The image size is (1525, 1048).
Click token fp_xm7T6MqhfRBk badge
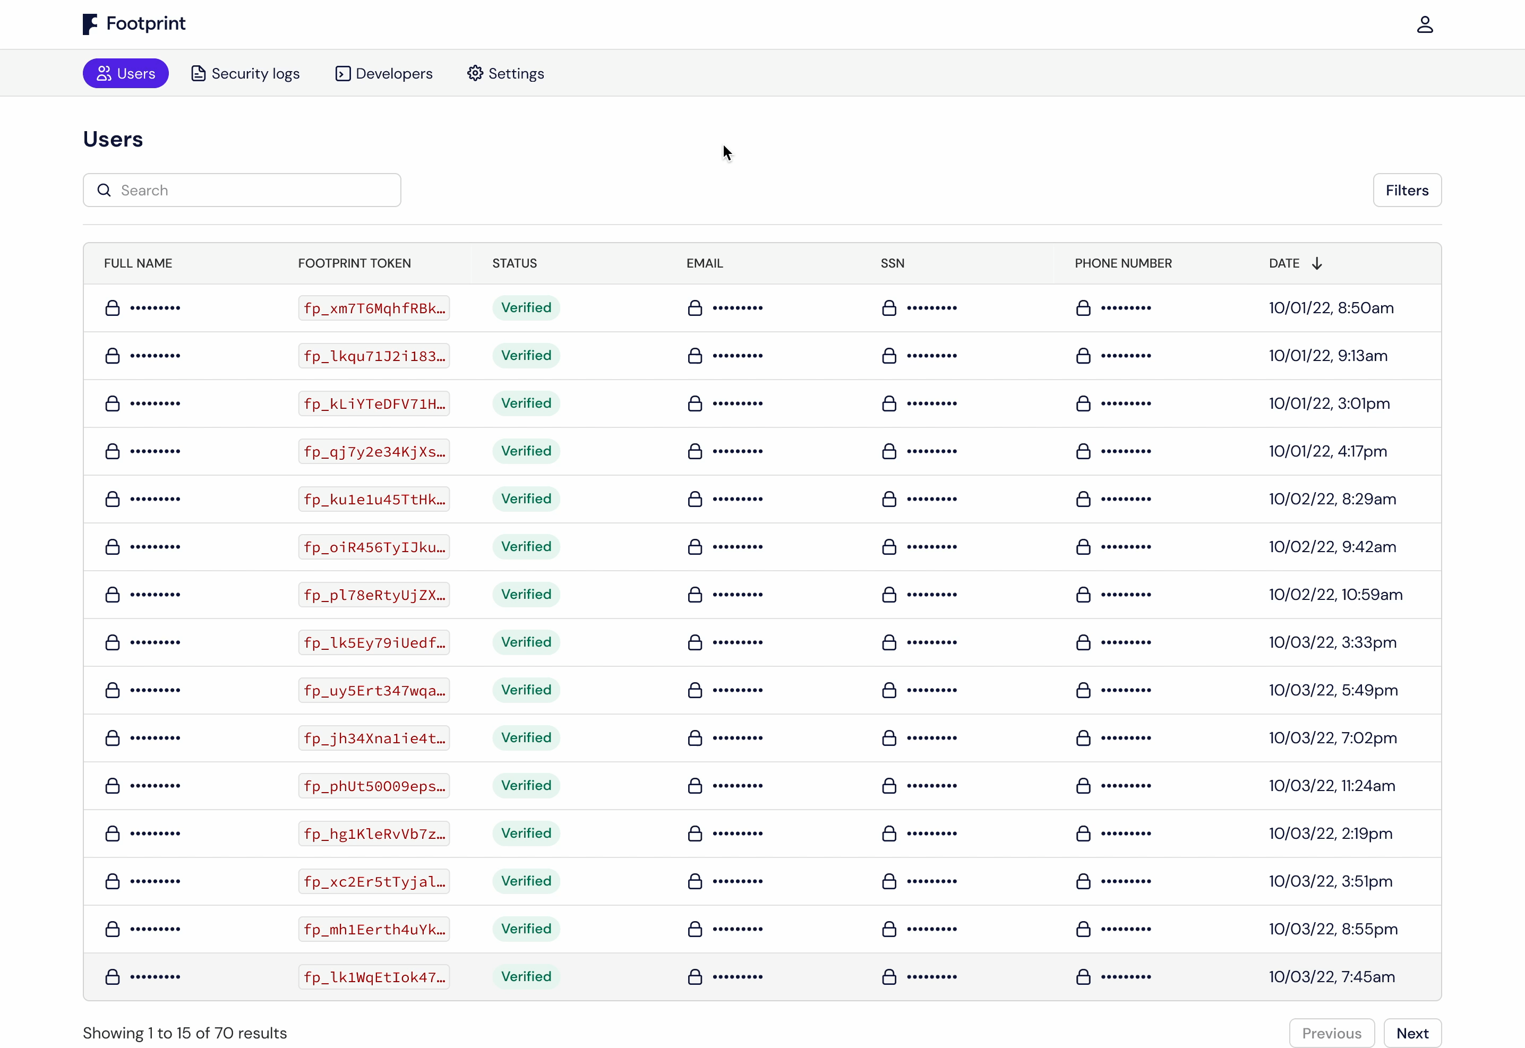pyautogui.click(x=374, y=308)
